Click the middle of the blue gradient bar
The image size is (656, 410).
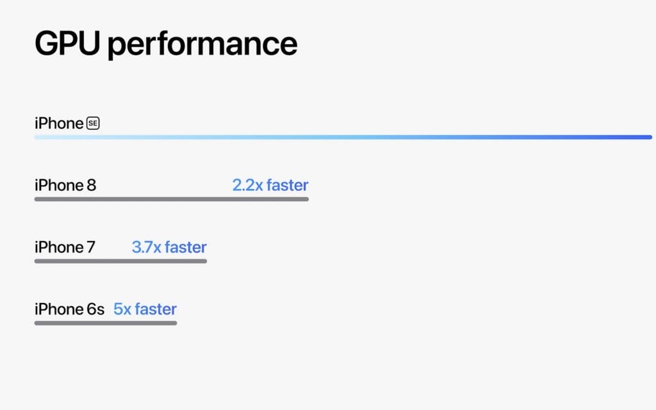[343, 137]
